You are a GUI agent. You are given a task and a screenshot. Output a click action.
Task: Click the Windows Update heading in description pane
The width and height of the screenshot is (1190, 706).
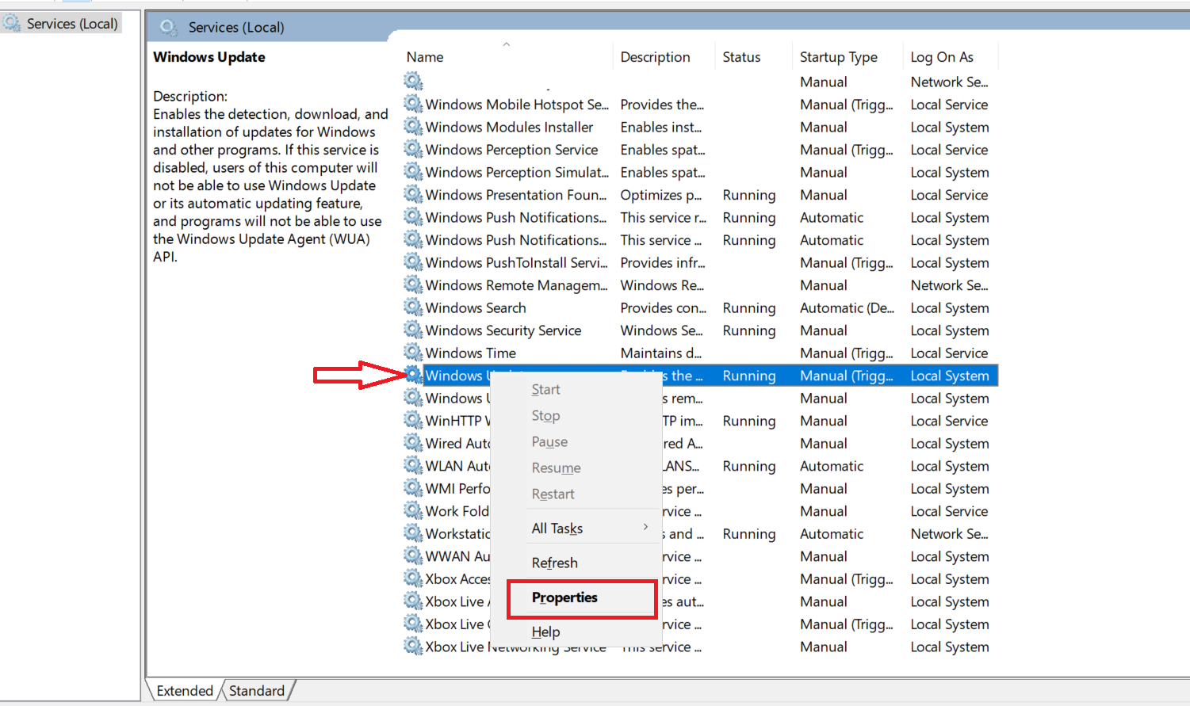click(209, 57)
